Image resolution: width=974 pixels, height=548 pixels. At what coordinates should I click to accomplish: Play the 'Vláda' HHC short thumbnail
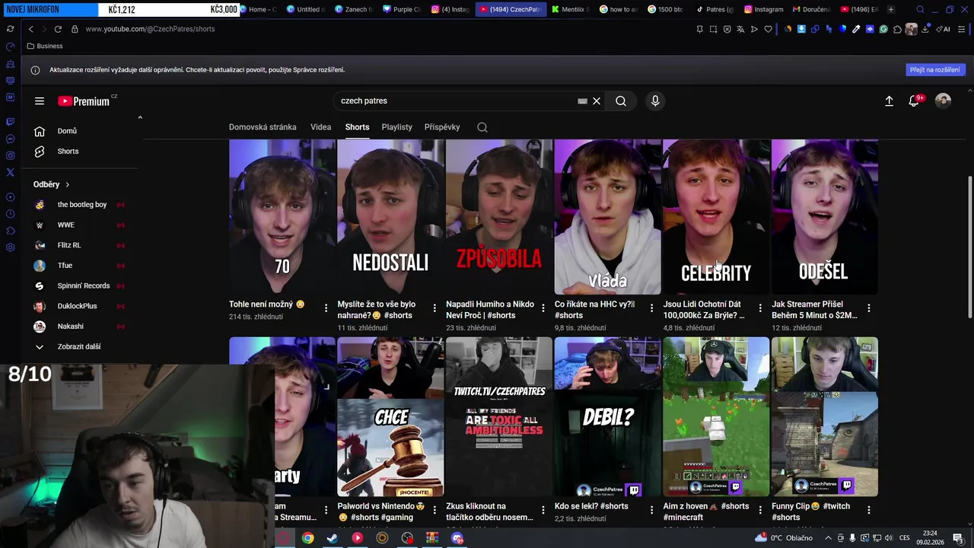pos(608,217)
